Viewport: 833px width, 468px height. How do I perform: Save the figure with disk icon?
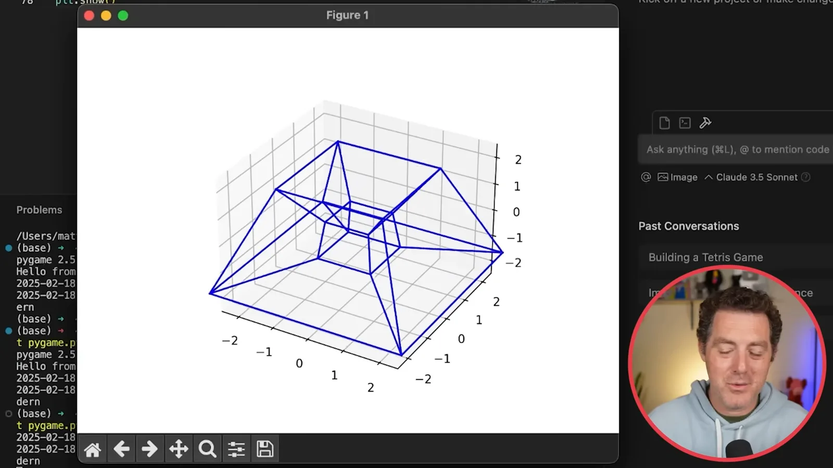tap(265, 449)
